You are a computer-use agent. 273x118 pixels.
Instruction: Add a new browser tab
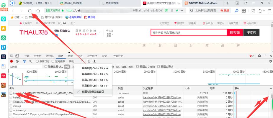(x=227, y=3)
